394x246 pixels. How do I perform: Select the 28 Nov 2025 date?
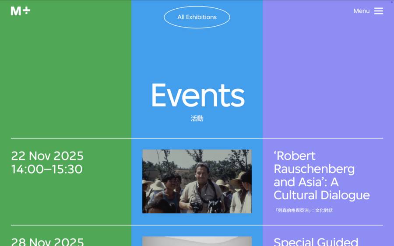point(47,242)
